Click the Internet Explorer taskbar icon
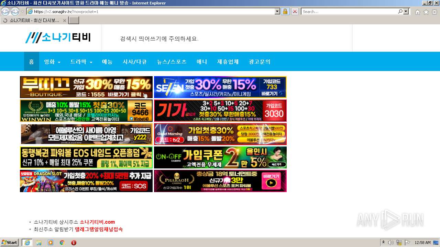 tap(27, 243)
